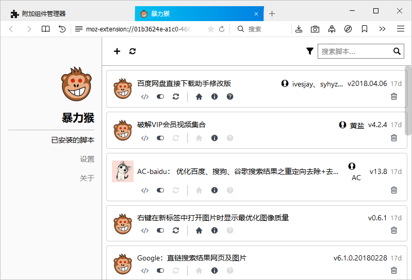
Task: Open support question icon for 百度网盘 script
Action: pyautogui.click(x=230, y=96)
